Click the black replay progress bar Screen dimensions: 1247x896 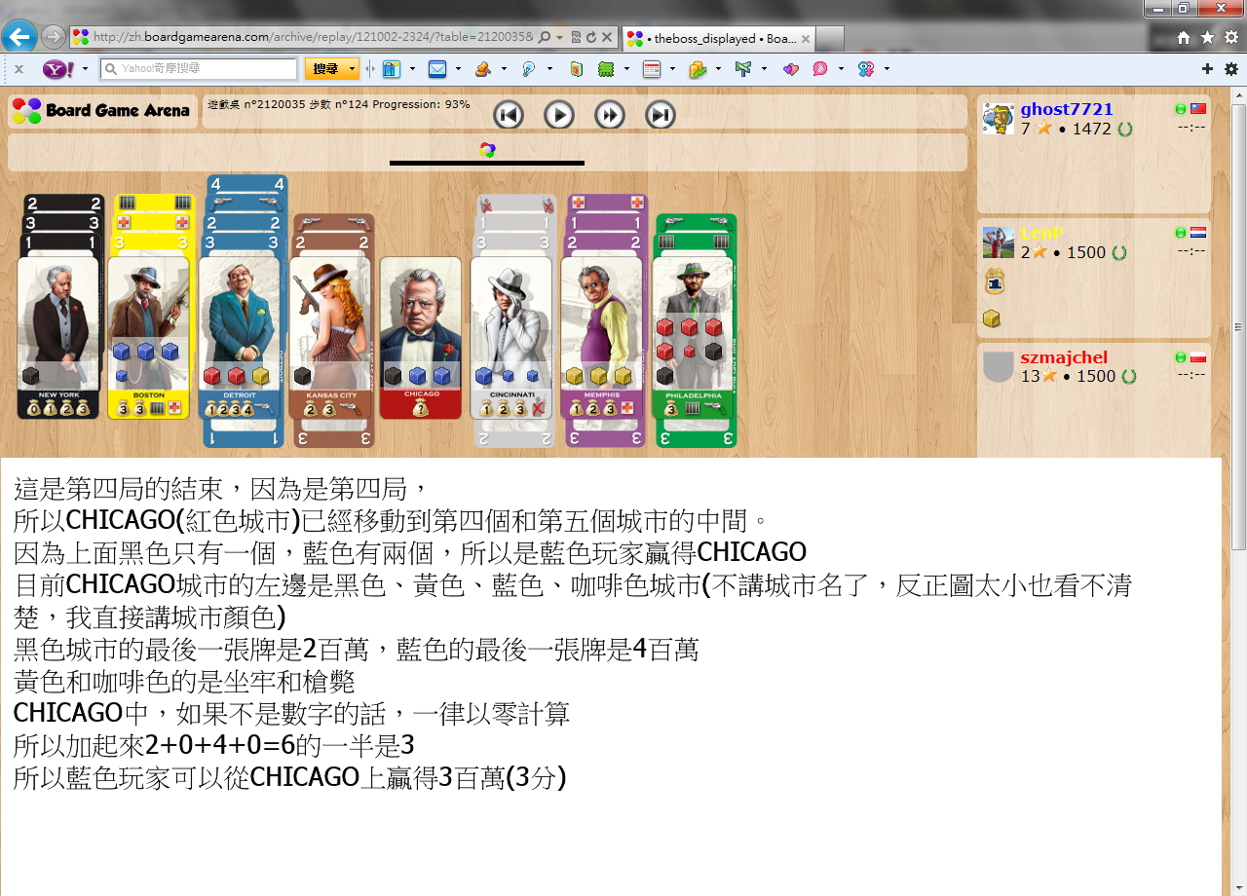pyautogui.click(x=487, y=163)
